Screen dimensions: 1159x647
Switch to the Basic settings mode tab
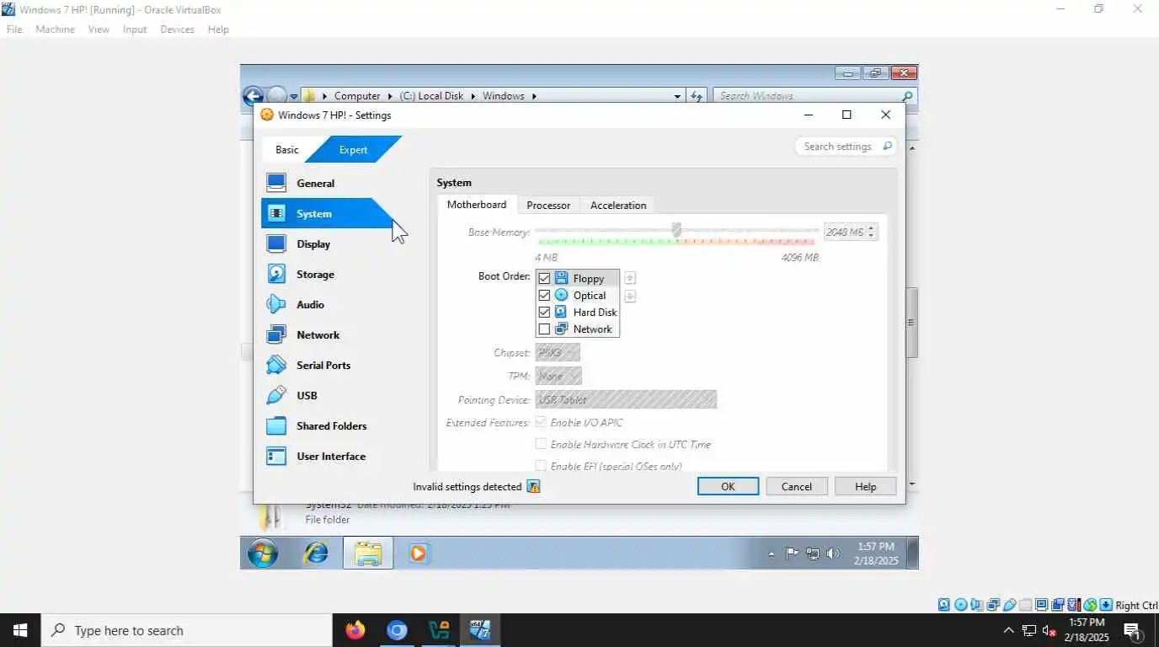tap(286, 149)
